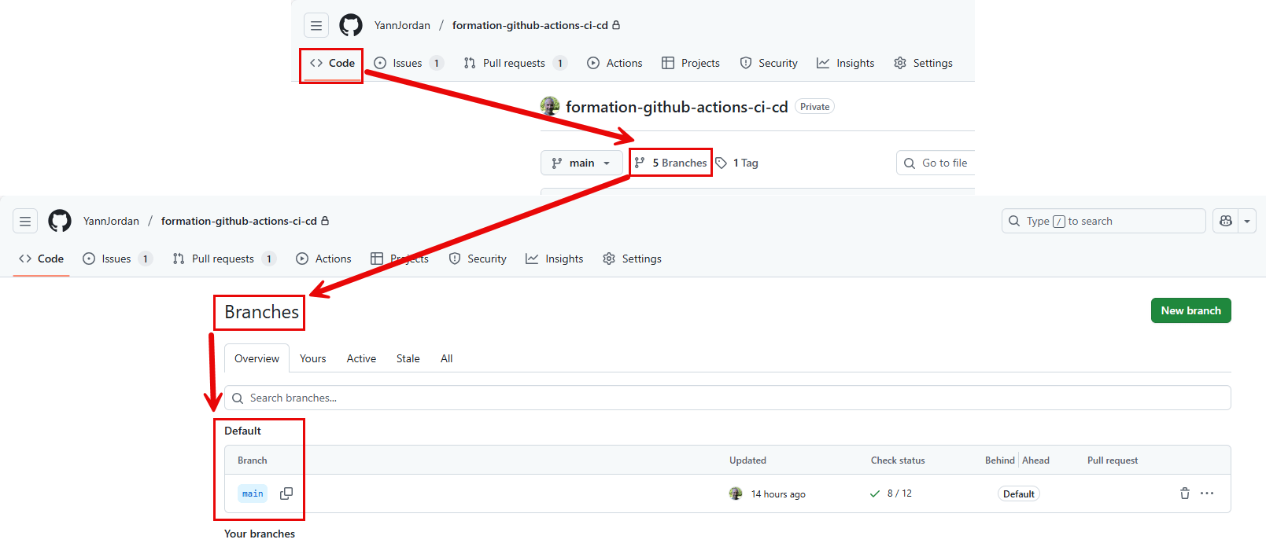Click YannJordan owner link in the upper header

402,25
